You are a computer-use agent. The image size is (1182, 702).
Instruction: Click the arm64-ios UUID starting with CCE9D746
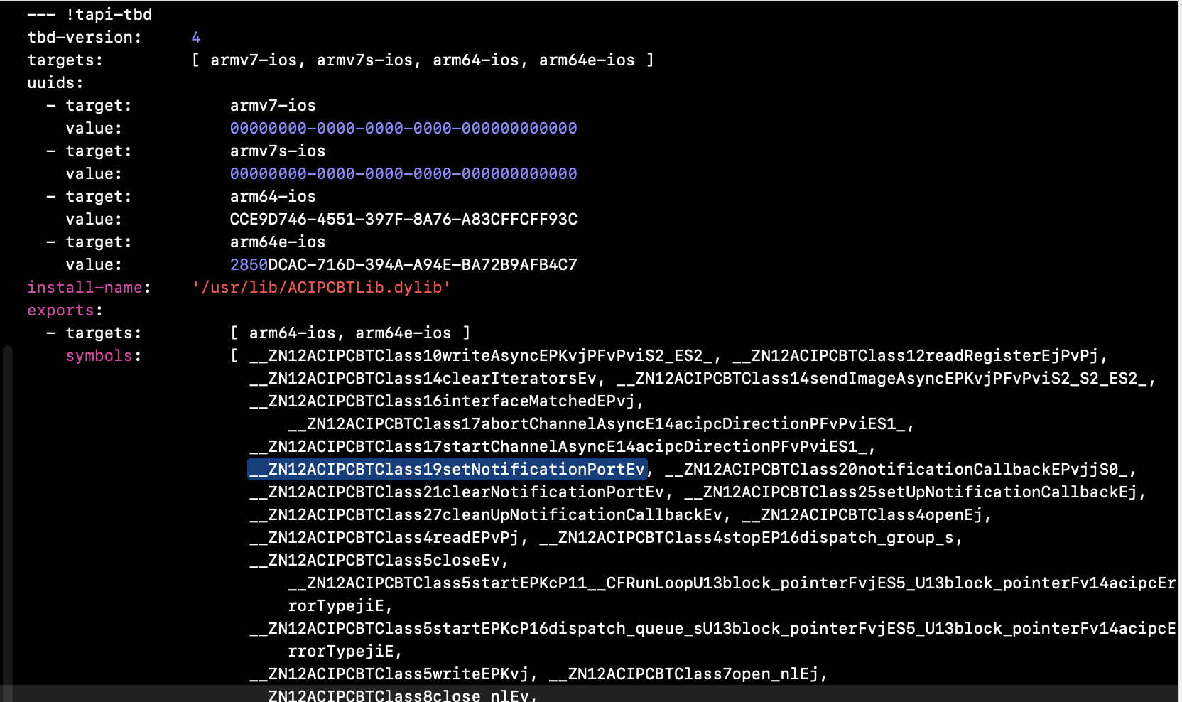click(403, 219)
